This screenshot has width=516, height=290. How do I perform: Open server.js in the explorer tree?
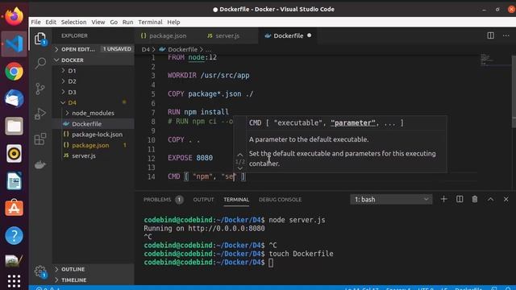(94, 155)
